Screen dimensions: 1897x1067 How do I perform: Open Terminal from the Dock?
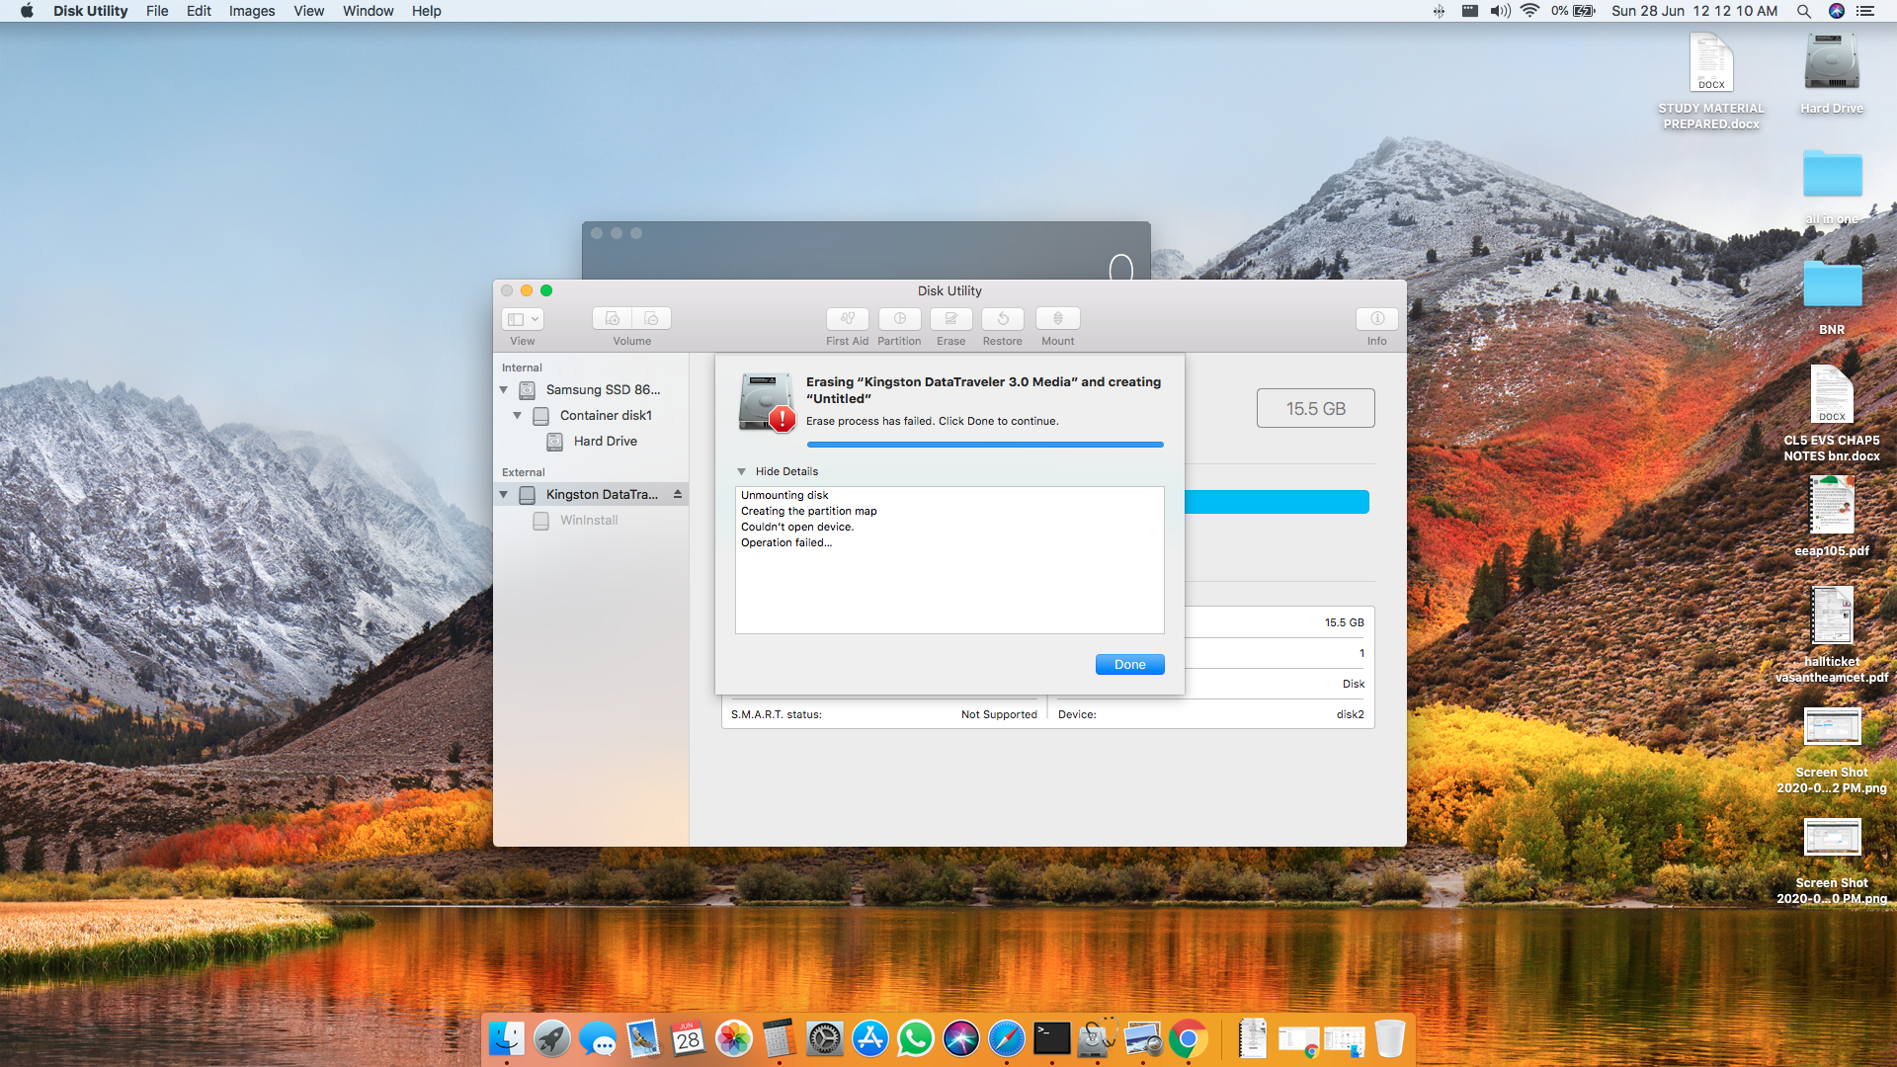1052,1038
